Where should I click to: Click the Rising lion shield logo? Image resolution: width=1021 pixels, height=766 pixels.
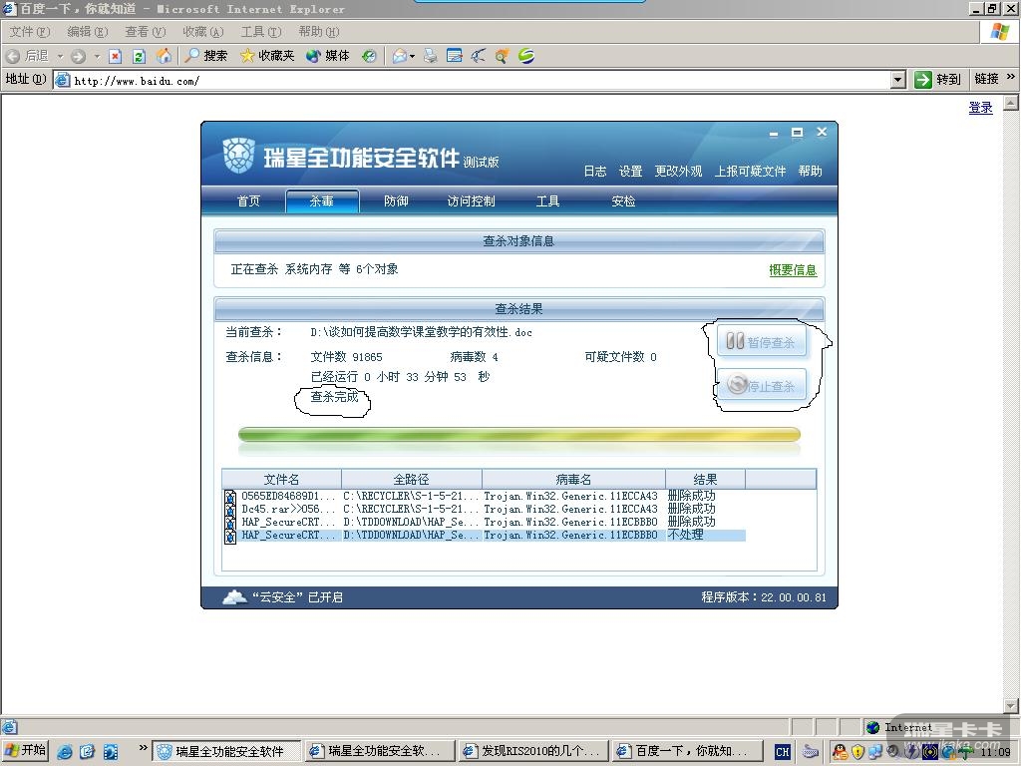(238, 155)
